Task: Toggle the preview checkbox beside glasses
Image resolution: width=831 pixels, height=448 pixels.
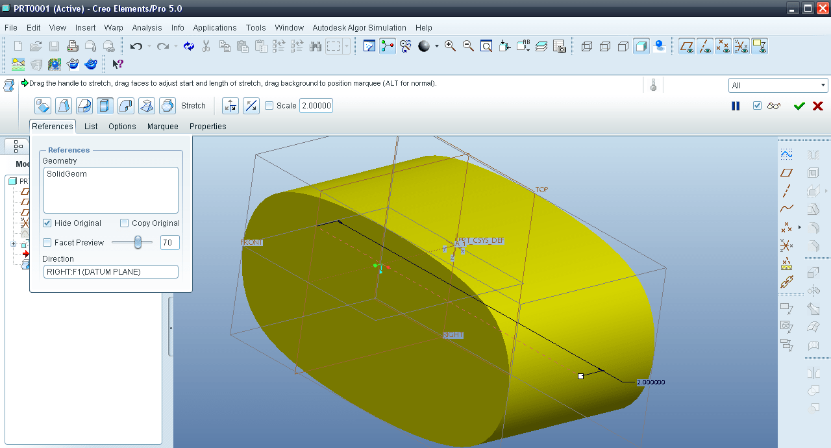Action: pyautogui.click(x=757, y=106)
